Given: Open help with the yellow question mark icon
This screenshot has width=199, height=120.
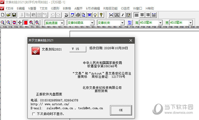Looking at the screenshot, I should click(x=101, y=15).
